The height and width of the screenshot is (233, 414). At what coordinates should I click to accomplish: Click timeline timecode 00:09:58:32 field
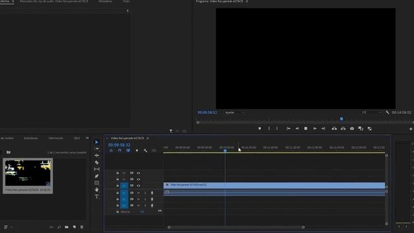119,145
